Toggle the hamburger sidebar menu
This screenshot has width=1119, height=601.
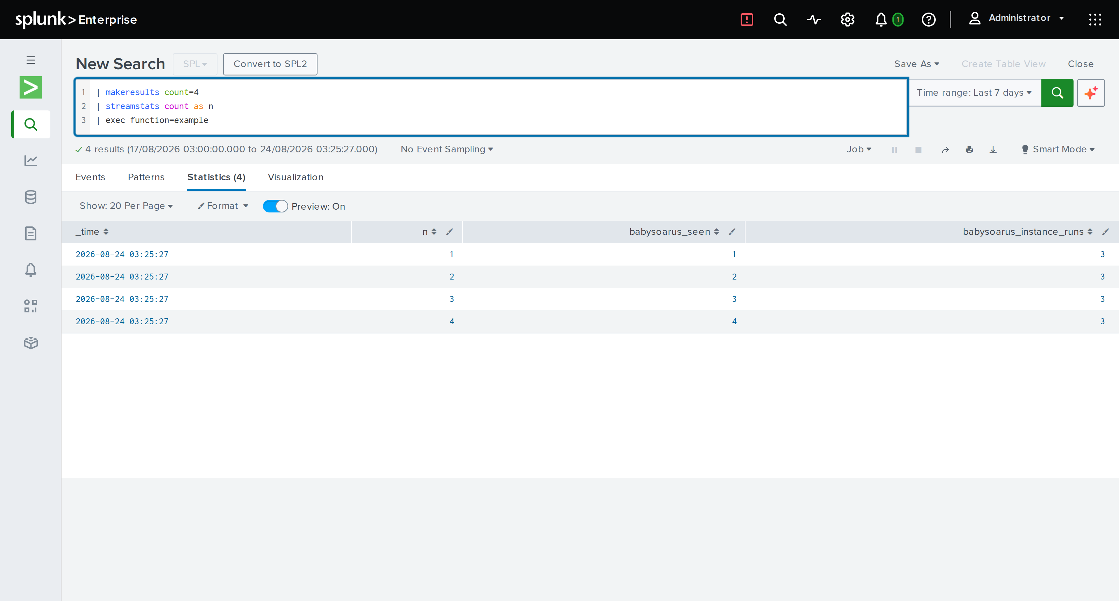point(30,60)
